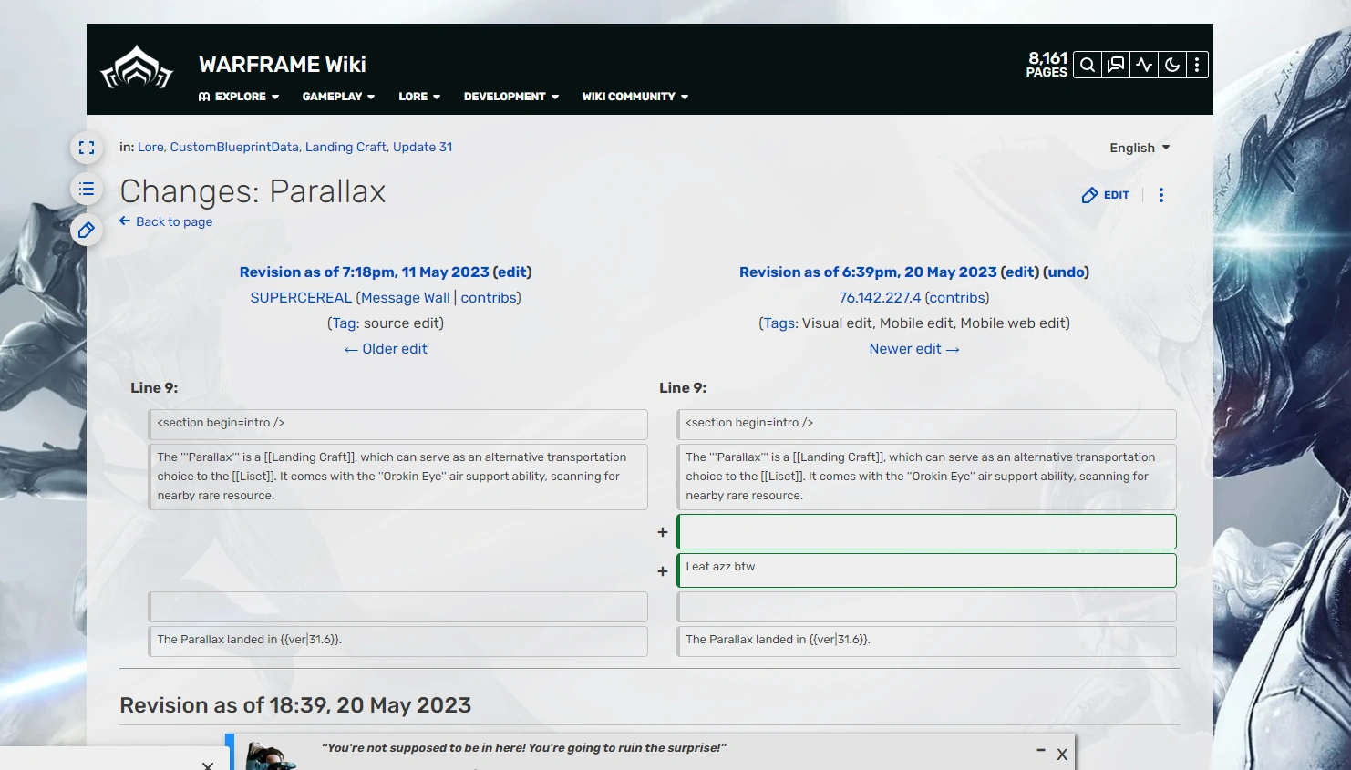Click the Tag link under SUPERCEREAL
1351x770 pixels.
pyautogui.click(x=344, y=323)
